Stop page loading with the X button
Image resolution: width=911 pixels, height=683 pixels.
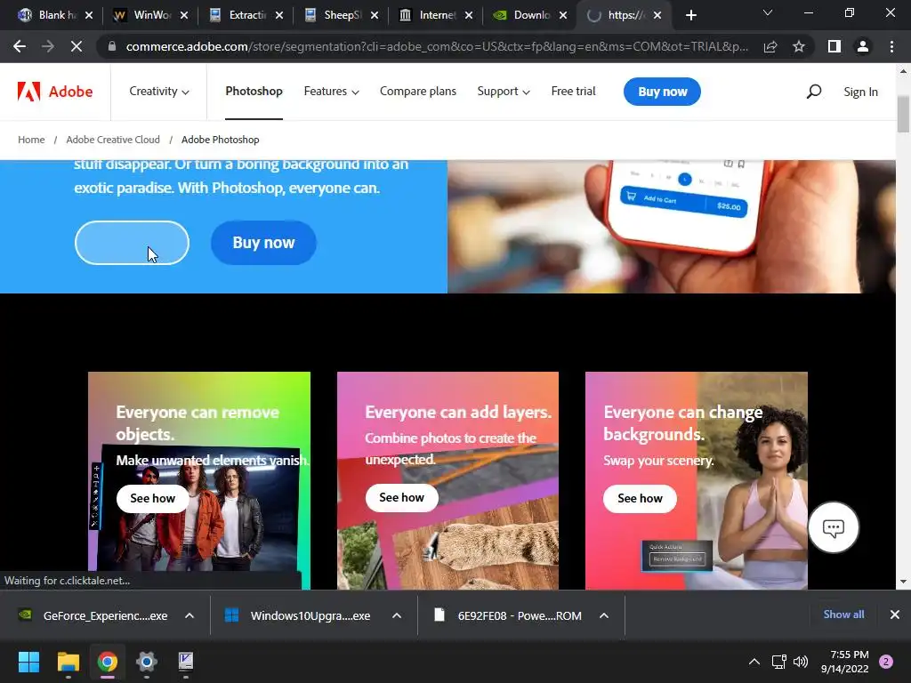point(77,46)
